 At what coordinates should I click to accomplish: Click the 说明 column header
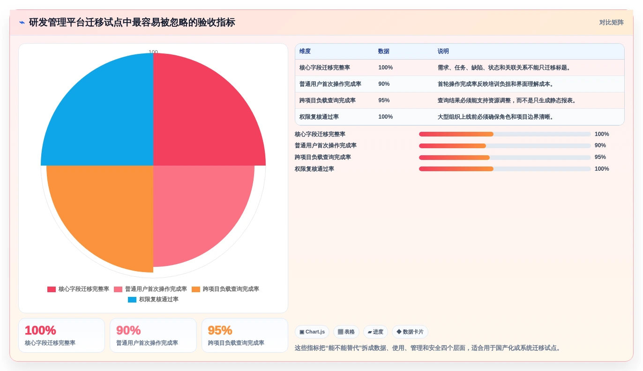coord(443,52)
